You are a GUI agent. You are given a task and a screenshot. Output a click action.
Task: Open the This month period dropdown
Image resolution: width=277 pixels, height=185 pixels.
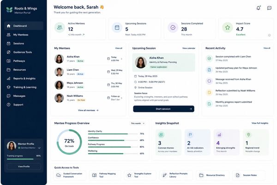click(x=138, y=123)
